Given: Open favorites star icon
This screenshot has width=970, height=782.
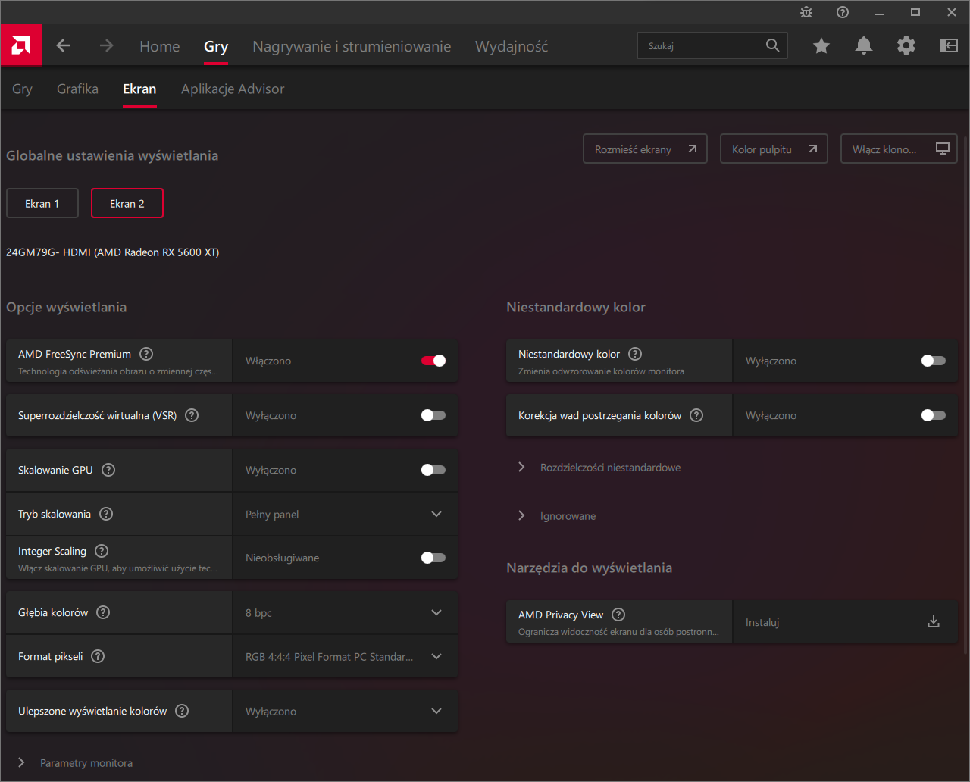Looking at the screenshot, I should coord(821,46).
